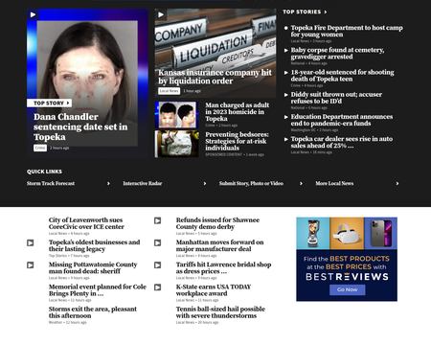Open Storms exit the area weather story

93,312
